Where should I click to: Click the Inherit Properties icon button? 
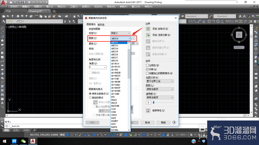[148, 111]
